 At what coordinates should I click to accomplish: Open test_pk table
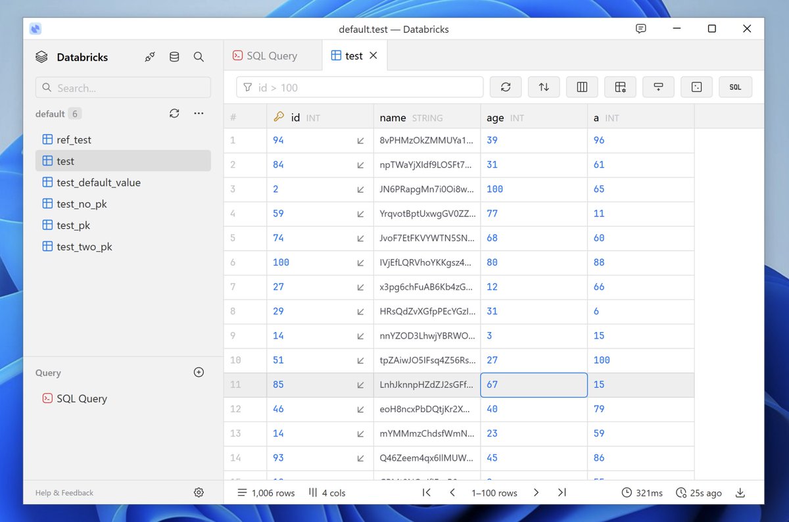tap(123, 225)
